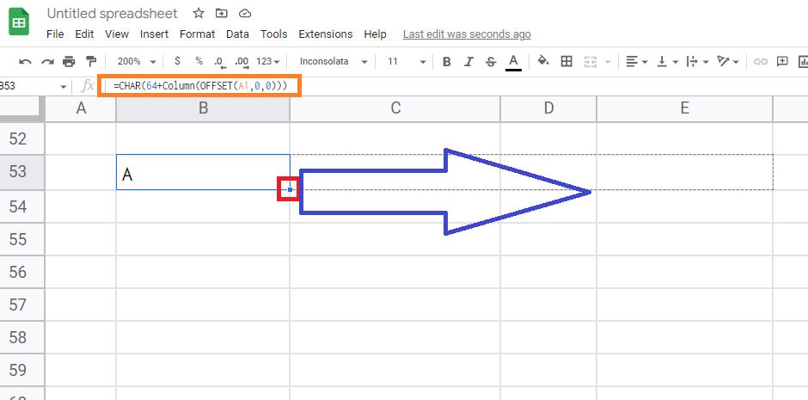Open the File menu
This screenshot has width=808, height=400.
click(55, 34)
